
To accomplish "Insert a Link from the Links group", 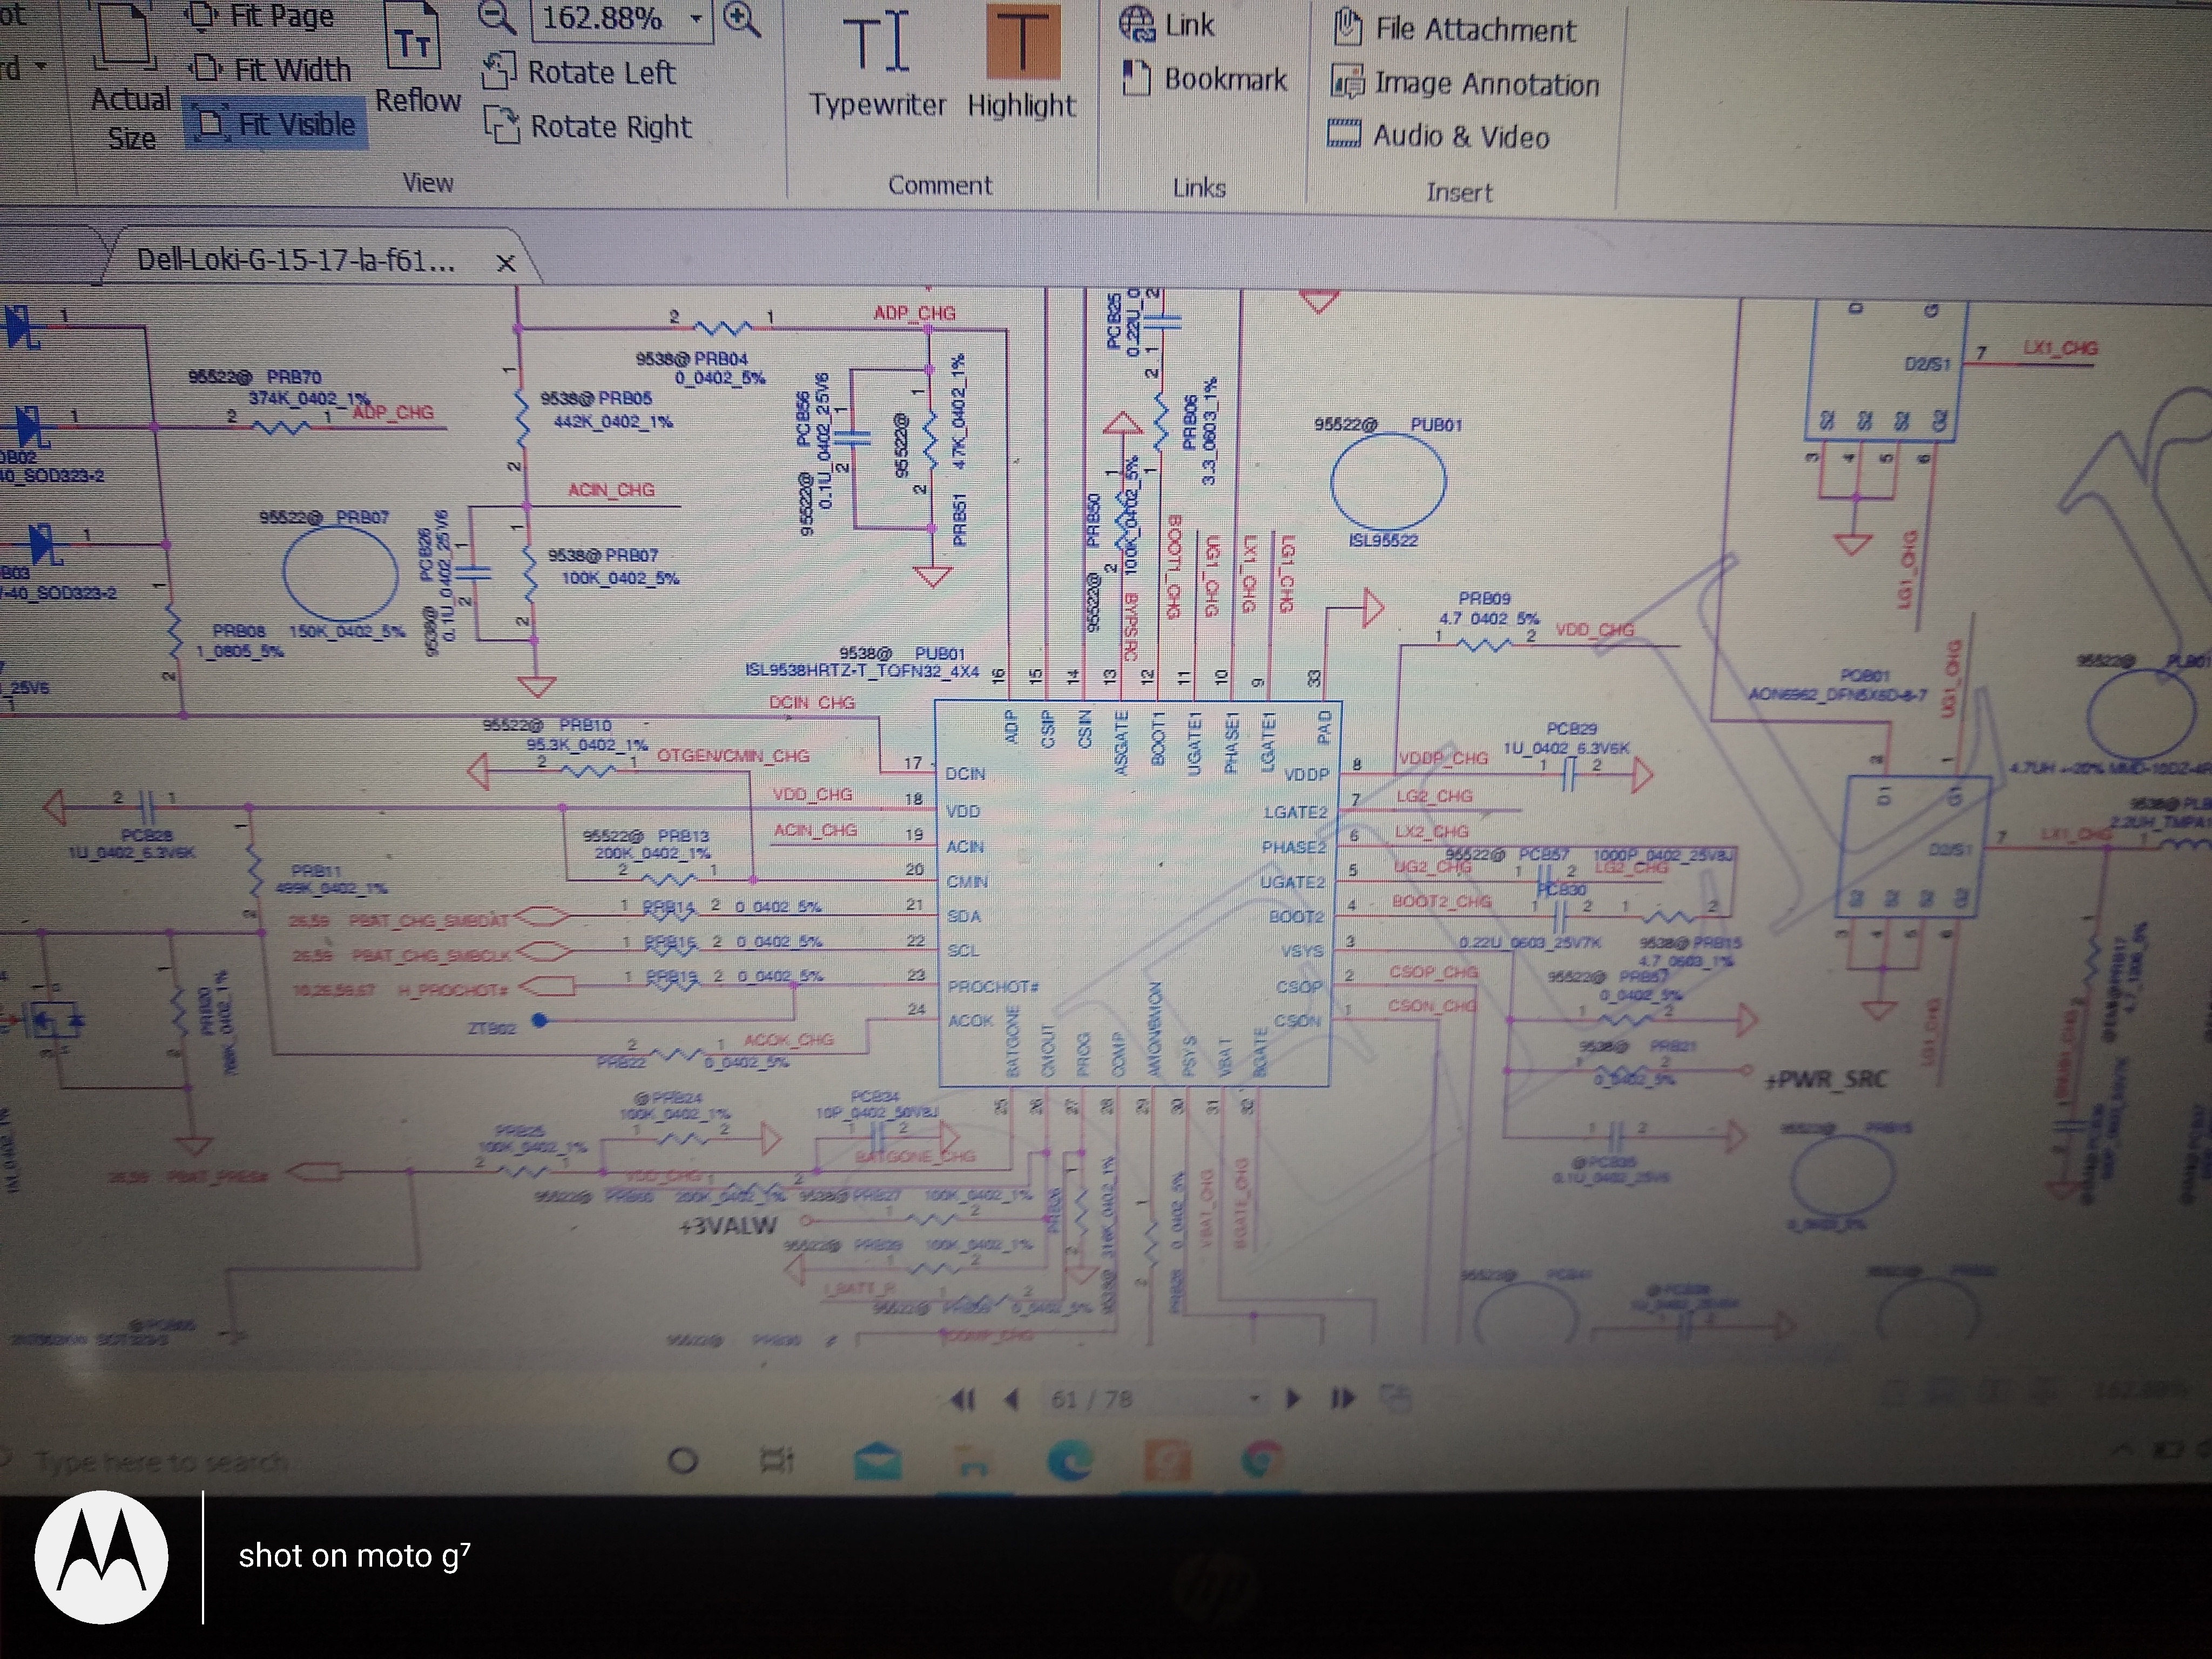I will point(1166,25).
